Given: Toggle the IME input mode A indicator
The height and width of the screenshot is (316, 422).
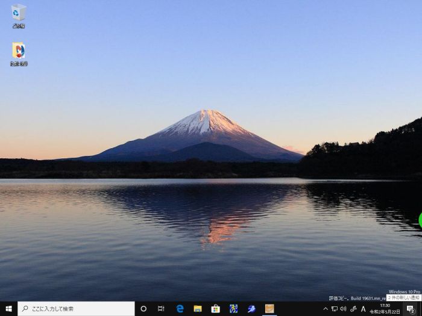Looking at the screenshot, I should [x=364, y=309].
